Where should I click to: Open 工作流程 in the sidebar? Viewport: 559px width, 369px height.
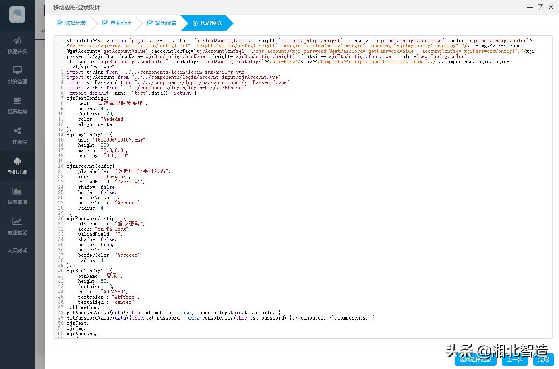(17, 135)
